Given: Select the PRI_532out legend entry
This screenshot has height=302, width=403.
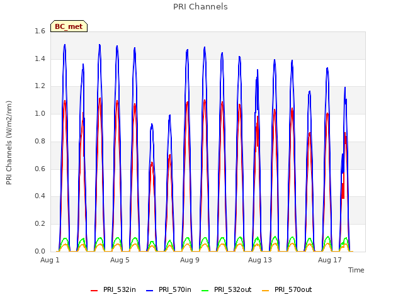Looking at the screenshot, I should [x=227, y=289].
